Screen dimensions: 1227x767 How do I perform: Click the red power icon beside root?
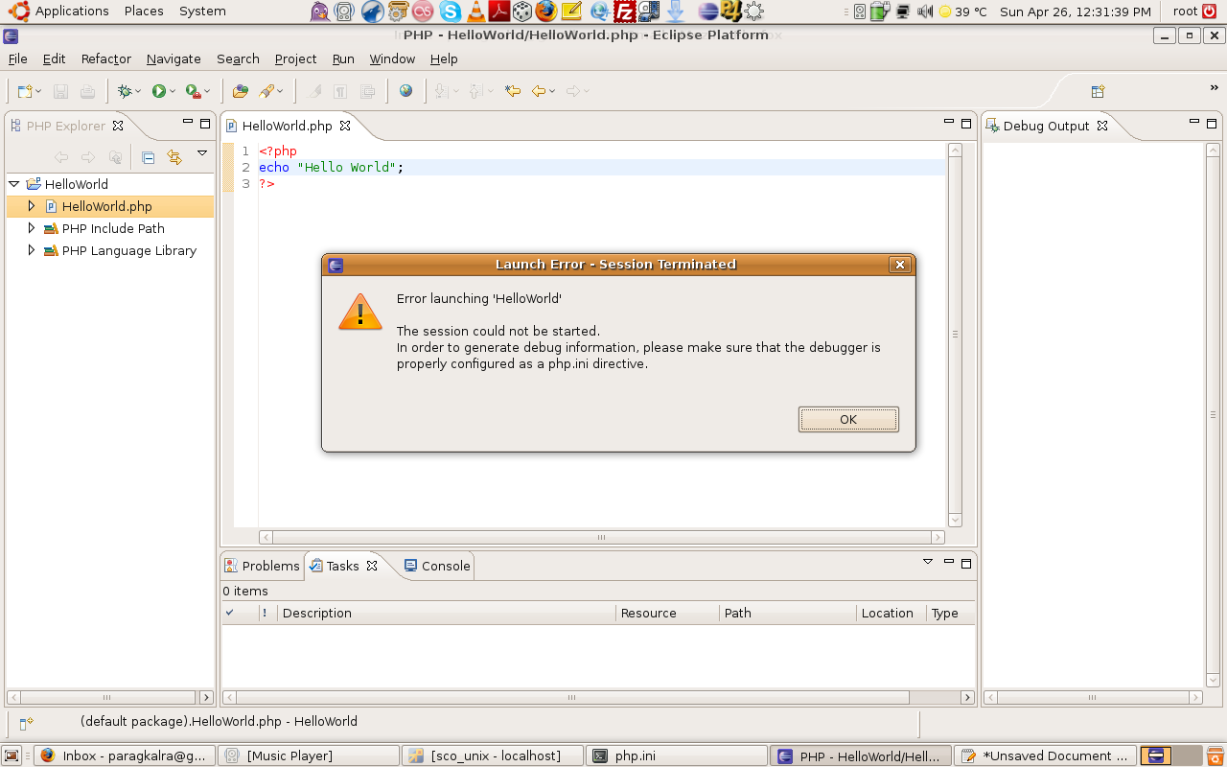pos(1210,12)
